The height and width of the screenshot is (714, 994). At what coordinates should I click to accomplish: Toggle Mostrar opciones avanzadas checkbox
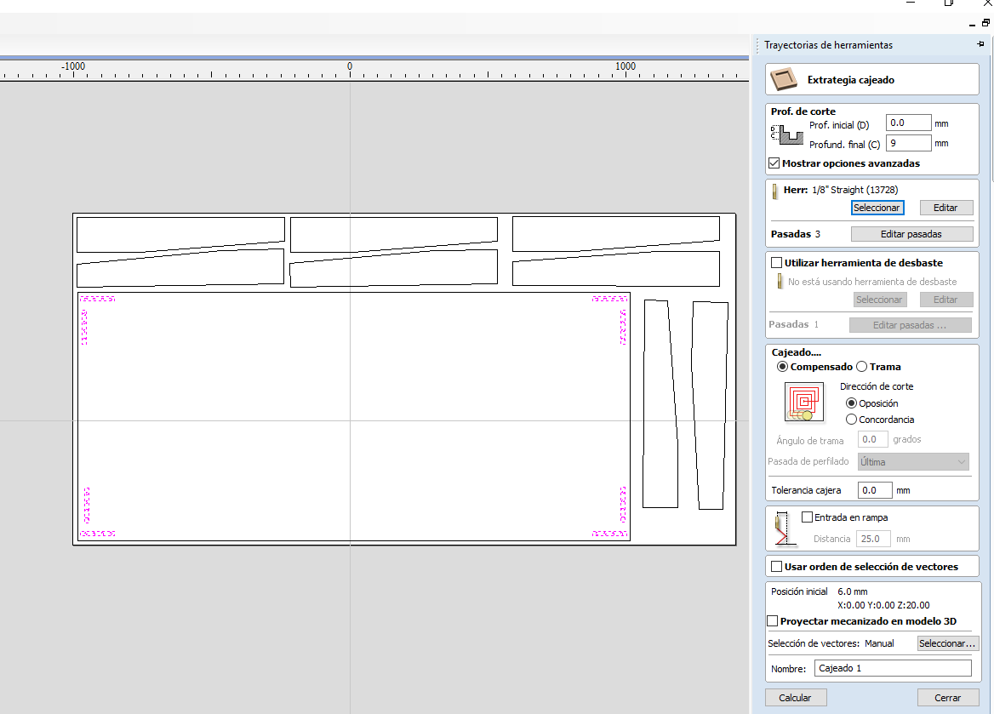click(x=774, y=163)
